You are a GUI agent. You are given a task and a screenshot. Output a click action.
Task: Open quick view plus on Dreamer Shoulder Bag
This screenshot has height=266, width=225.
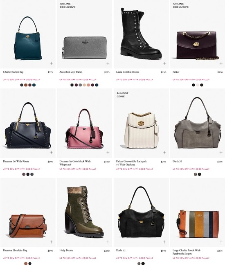point(51,242)
